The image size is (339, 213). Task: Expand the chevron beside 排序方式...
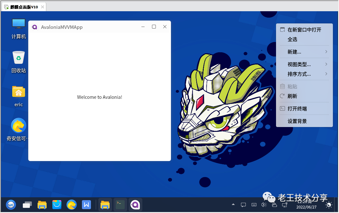click(326, 74)
